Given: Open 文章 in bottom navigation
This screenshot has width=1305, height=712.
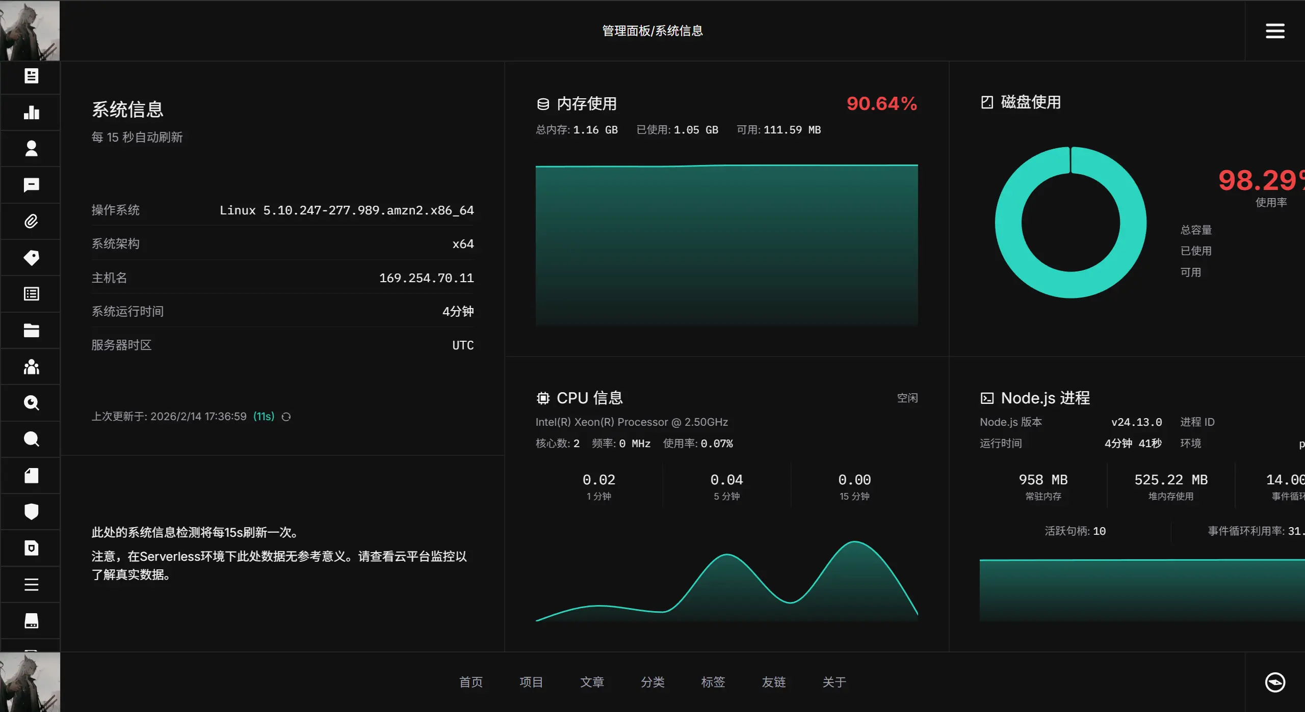Looking at the screenshot, I should click(x=592, y=682).
